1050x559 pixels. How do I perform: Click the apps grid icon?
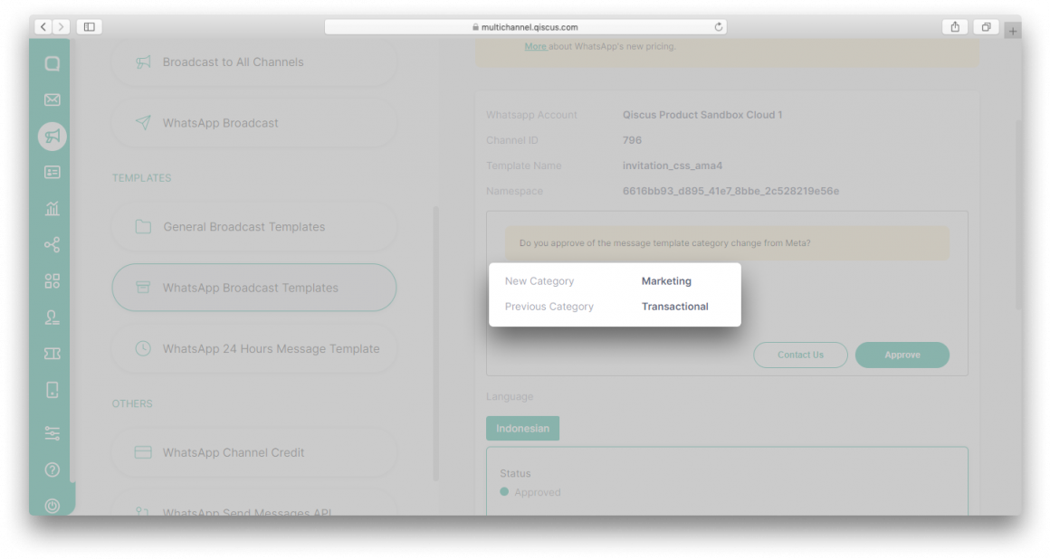tap(52, 280)
